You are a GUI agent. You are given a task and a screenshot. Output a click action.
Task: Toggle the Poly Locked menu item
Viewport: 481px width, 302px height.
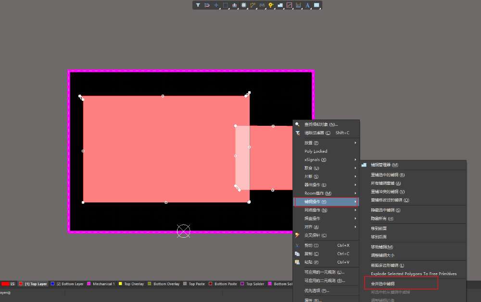pos(326,151)
